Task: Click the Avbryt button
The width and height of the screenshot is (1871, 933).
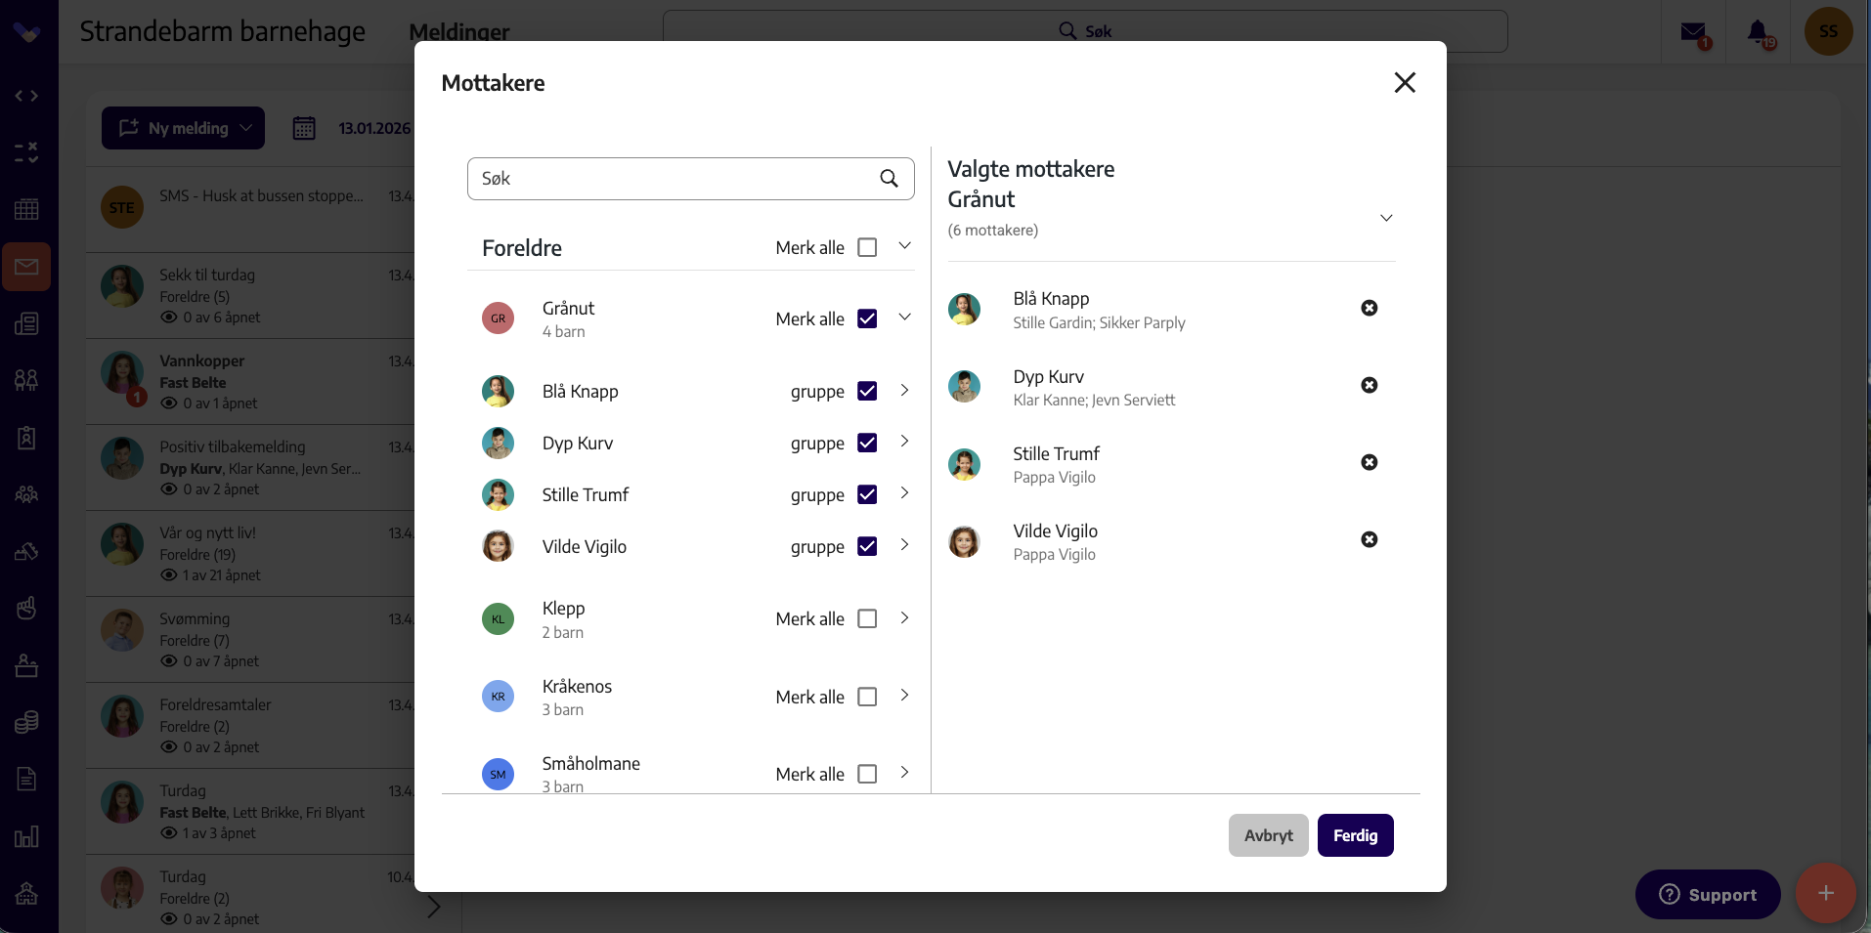Action: click(1268, 835)
